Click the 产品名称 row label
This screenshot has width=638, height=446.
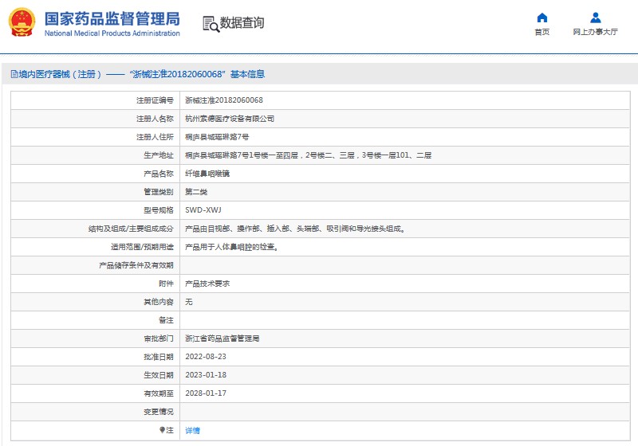[x=158, y=174]
